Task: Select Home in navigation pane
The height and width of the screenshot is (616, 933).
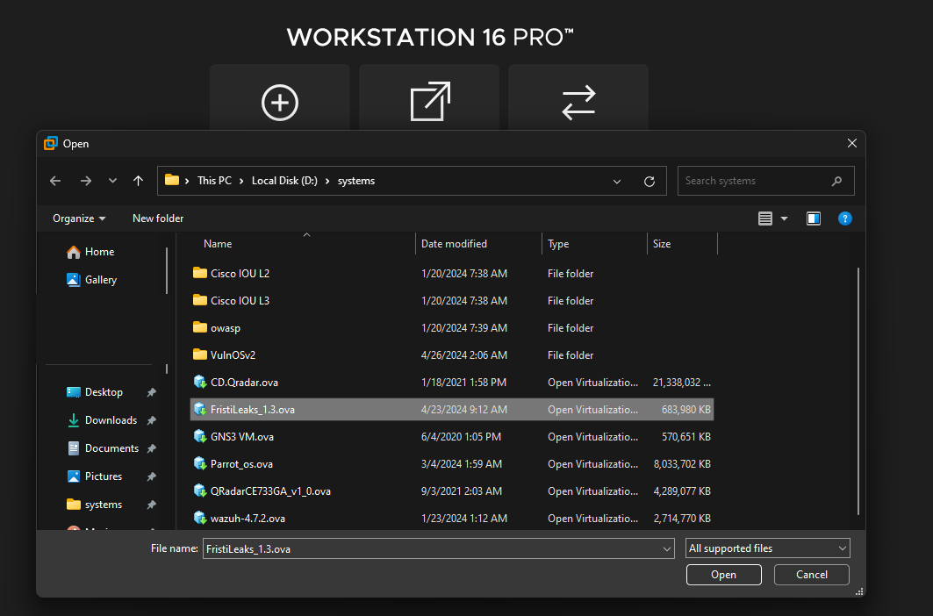Action: (90, 252)
